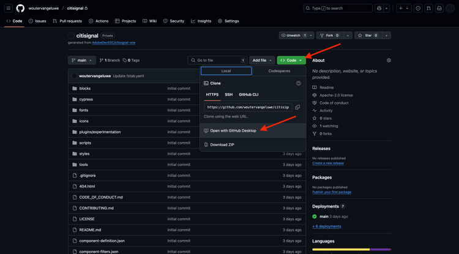Click the deployment success check icon for main
Viewport: 459px width, 254px height.
tap(315, 217)
